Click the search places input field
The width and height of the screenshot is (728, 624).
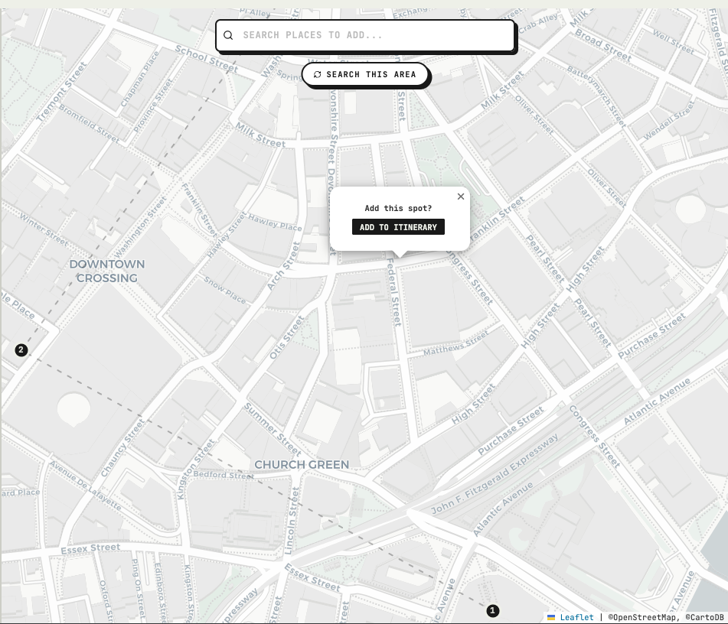(x=365, y=35)
